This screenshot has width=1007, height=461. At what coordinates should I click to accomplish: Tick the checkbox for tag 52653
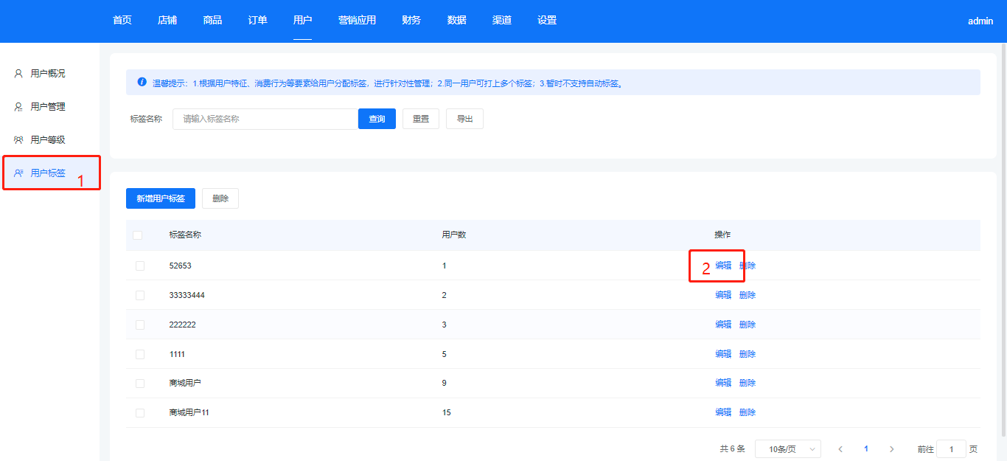coord(140,266)
